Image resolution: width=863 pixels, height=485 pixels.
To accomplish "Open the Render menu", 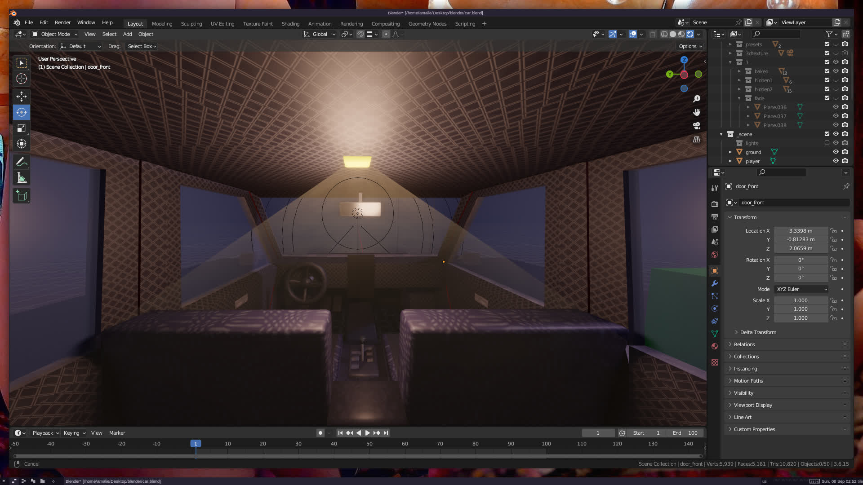I will tap(62, 22).
